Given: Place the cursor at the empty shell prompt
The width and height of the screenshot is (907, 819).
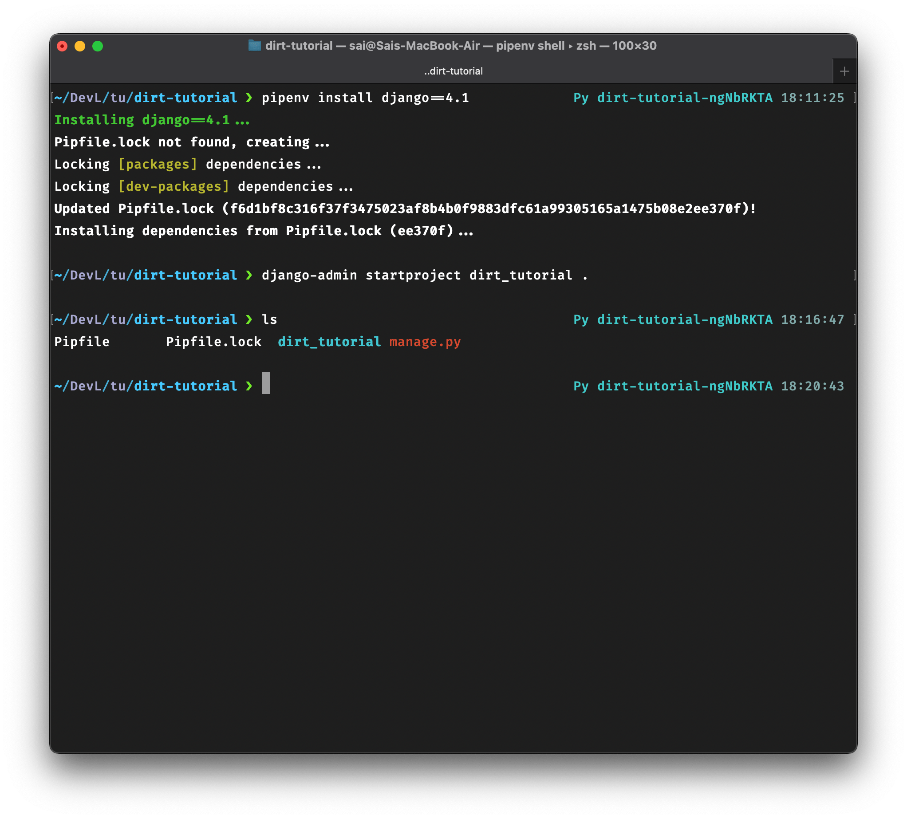Looking at the screenshot, I should click(x=266, y=386).
